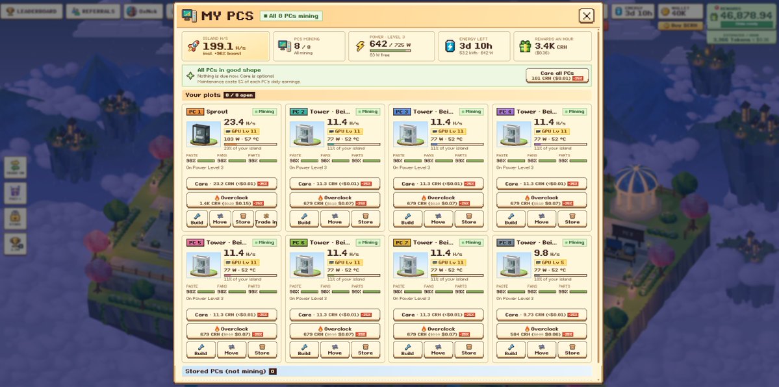The image size is (779, 387).
Task: Click Care button on PC 2
Action: coord(335,184)
